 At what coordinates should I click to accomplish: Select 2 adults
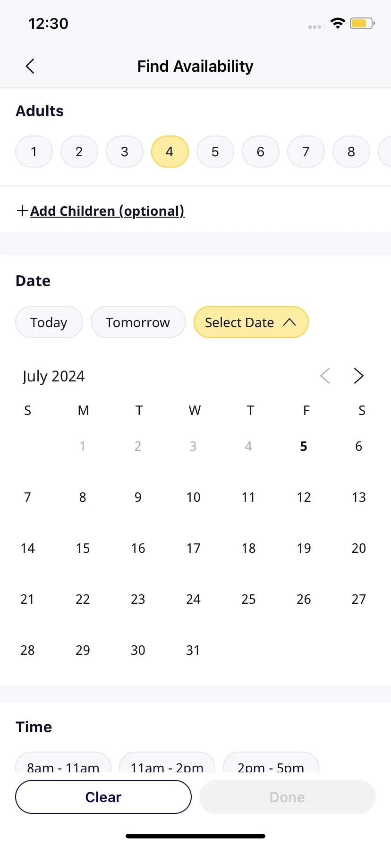(x=79, y=152)
